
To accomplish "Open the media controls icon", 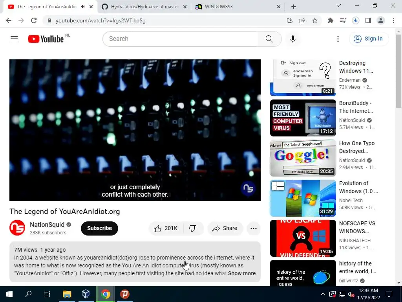I will (343, 20).
